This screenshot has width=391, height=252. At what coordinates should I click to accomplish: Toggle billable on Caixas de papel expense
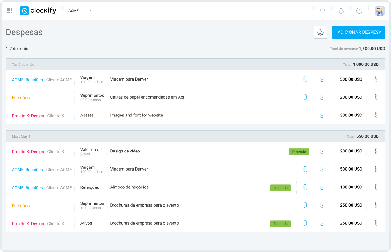point(322,97)
